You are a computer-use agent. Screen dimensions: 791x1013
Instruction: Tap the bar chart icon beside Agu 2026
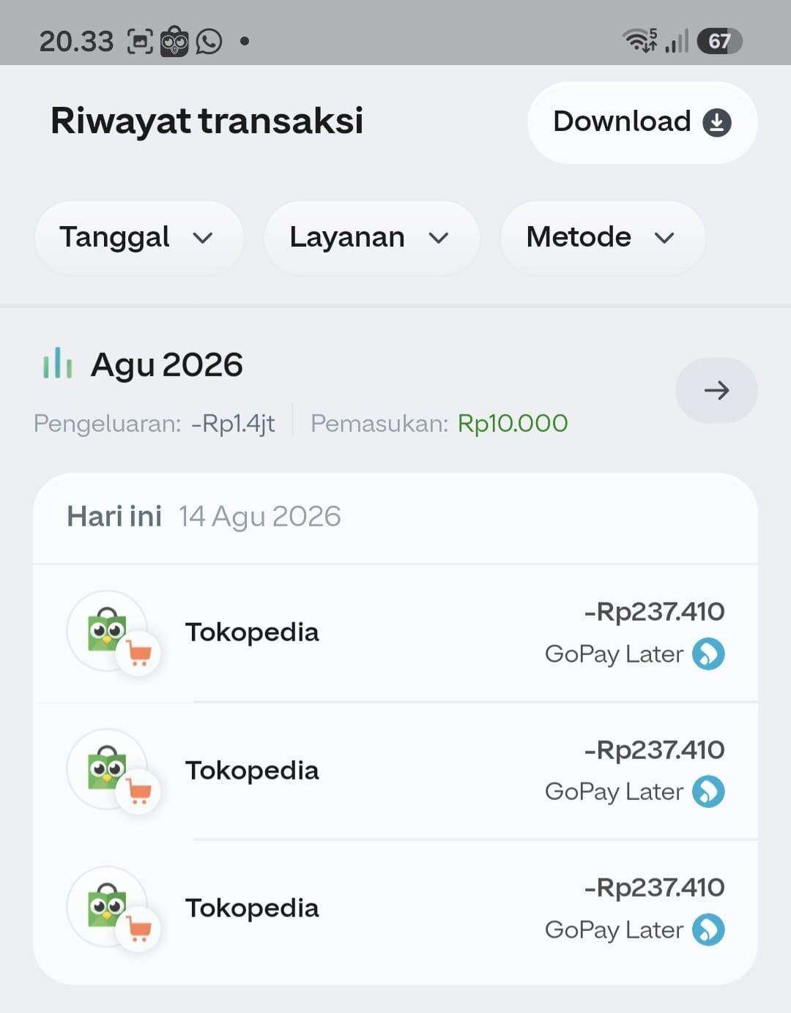pyautogui.click(x=57, y=364)
